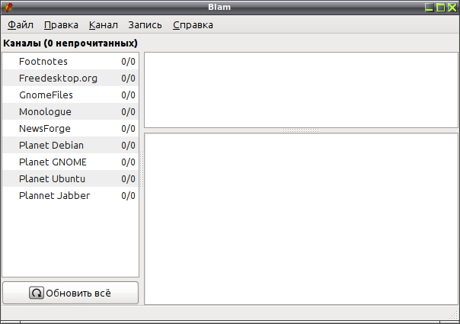Select the Monologue channel
The height and width of the screenshot is (324, 460).
70,111
